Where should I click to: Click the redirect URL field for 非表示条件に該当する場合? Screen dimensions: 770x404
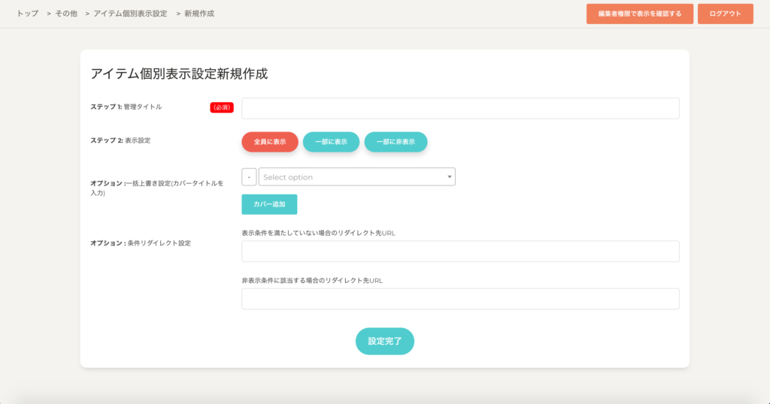coord(459,299)
